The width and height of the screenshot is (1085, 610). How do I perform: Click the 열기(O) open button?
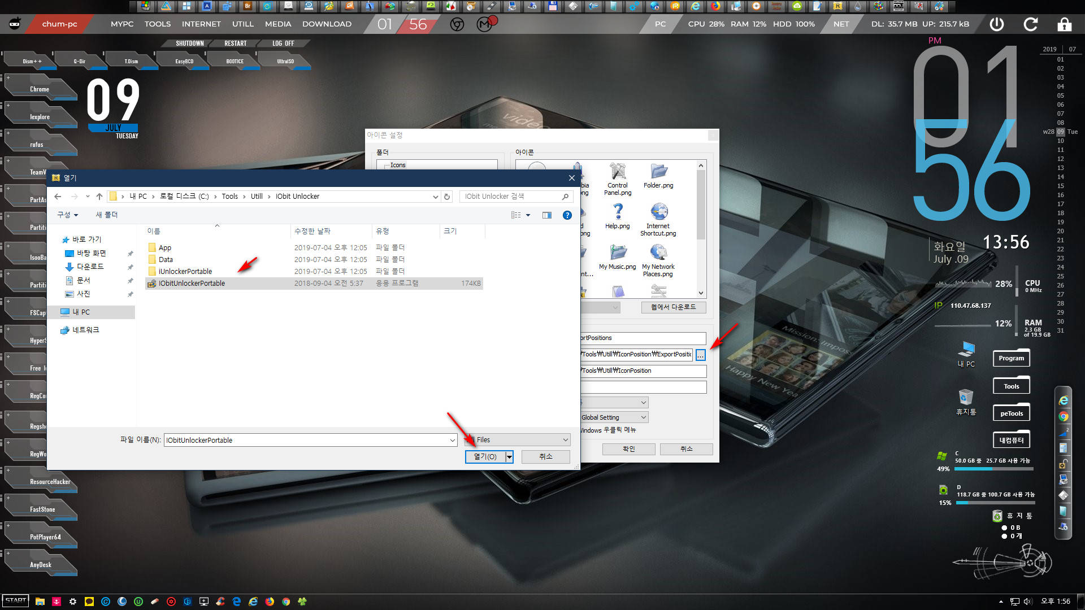[x=485, y=457]
